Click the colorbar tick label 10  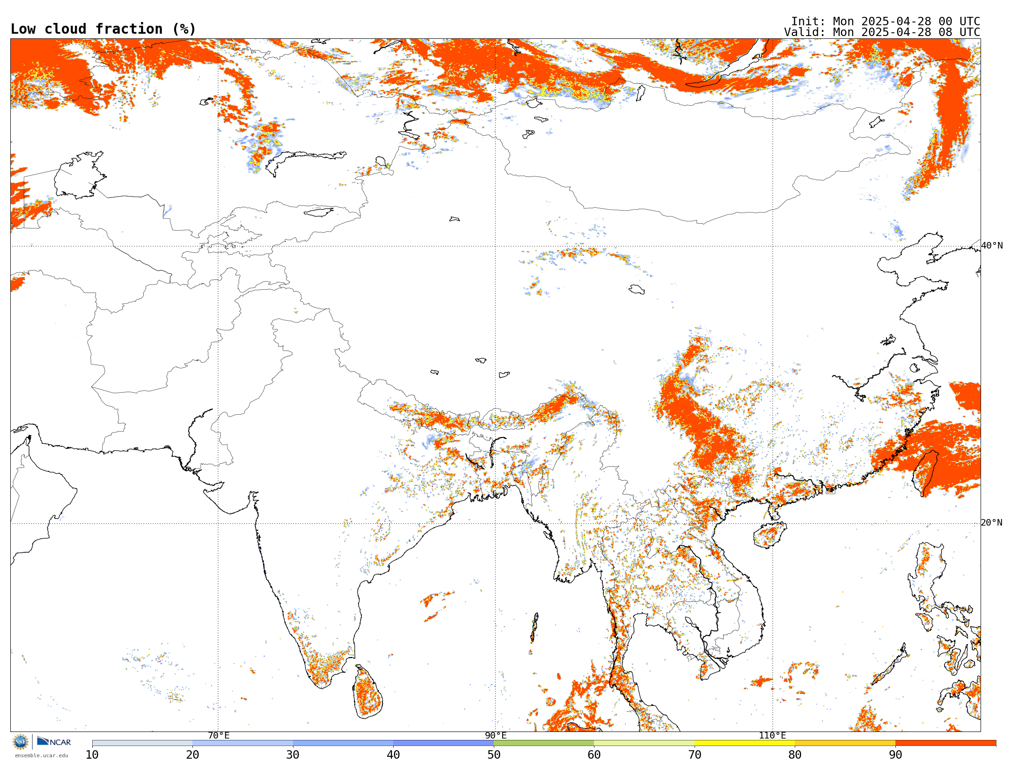[92, 755]
